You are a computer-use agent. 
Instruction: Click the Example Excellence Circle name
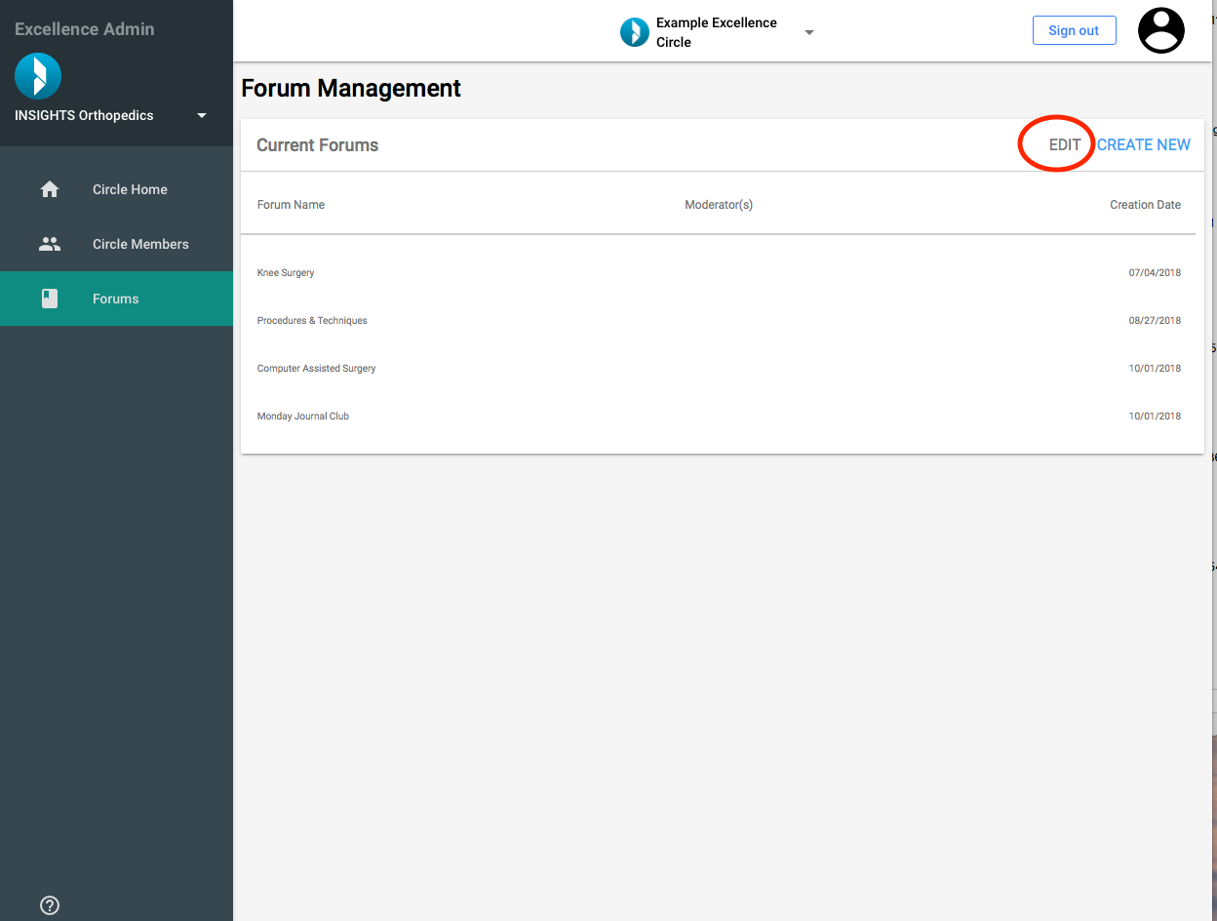coord(717,32)
